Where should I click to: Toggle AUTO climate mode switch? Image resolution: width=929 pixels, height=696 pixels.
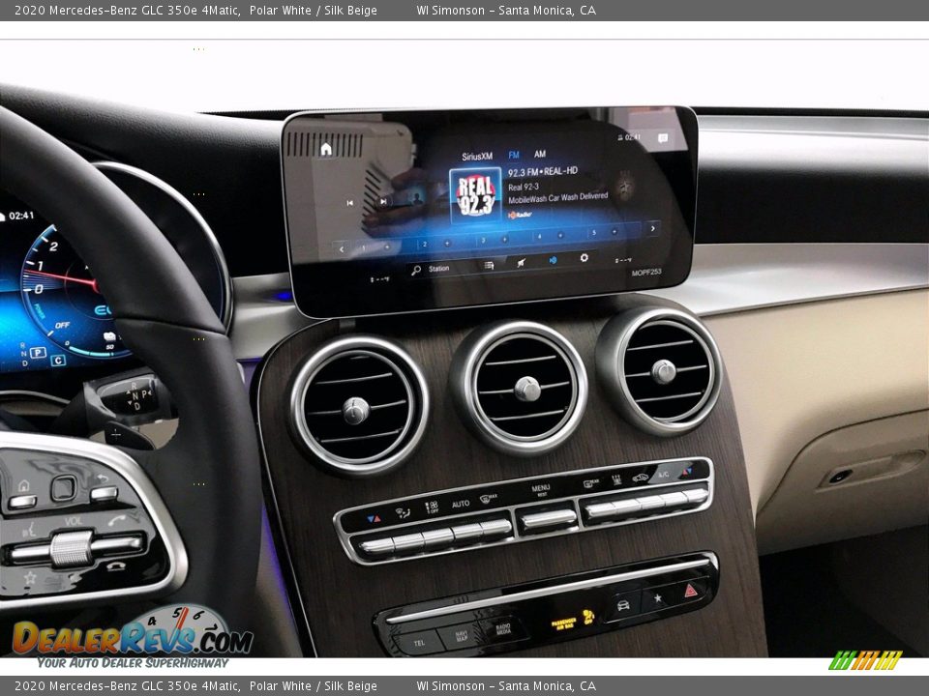466,531
